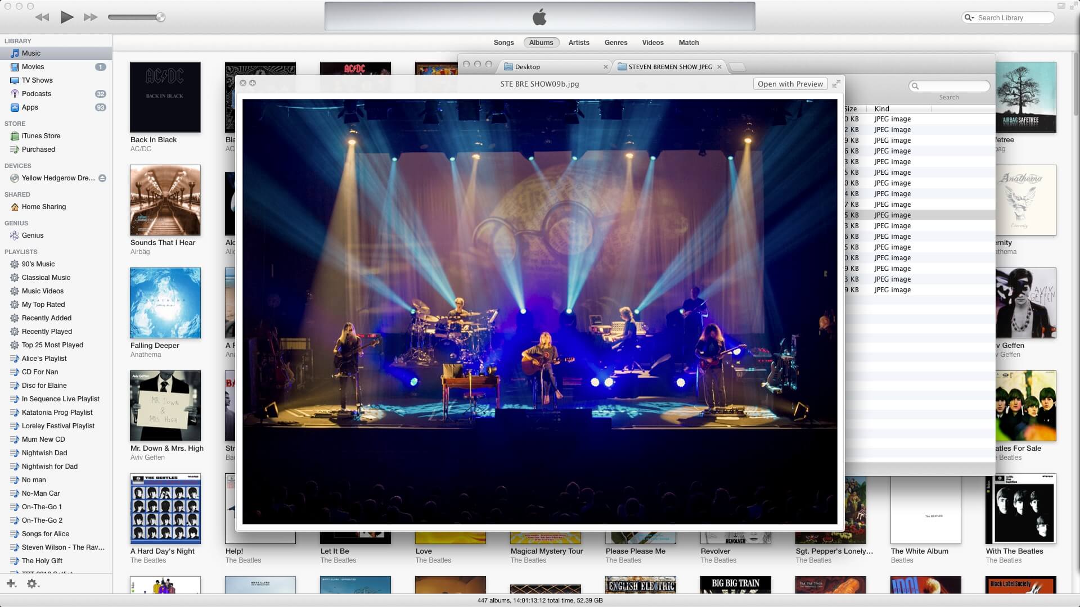
Task: Click Open with Preview button
Action: click(790, 84)
